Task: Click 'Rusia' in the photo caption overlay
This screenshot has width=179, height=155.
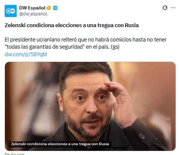Action: (104, 144)
